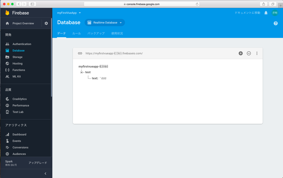283x178 pixels.
Task: Click the help question mark icon
Action: click(x=276, y=23)
